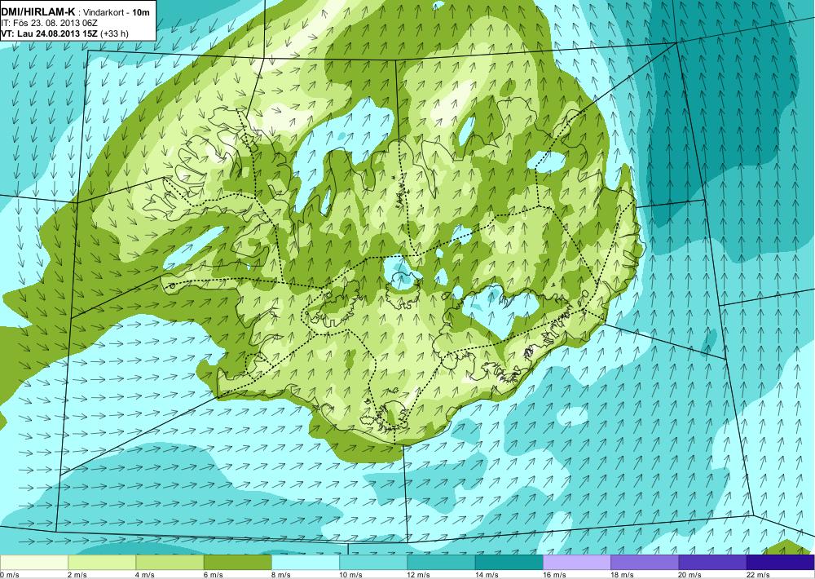Pick the teal 12–14 m/s legend swatch
This screenshot has width=815, height=579.
(441, 563)
